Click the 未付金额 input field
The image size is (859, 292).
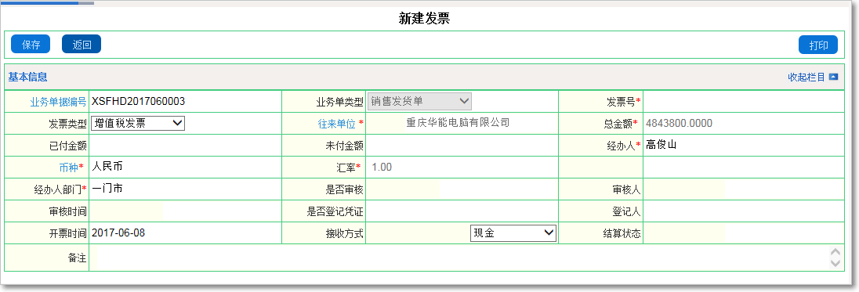pyautogui.click(x=462, y=146)
